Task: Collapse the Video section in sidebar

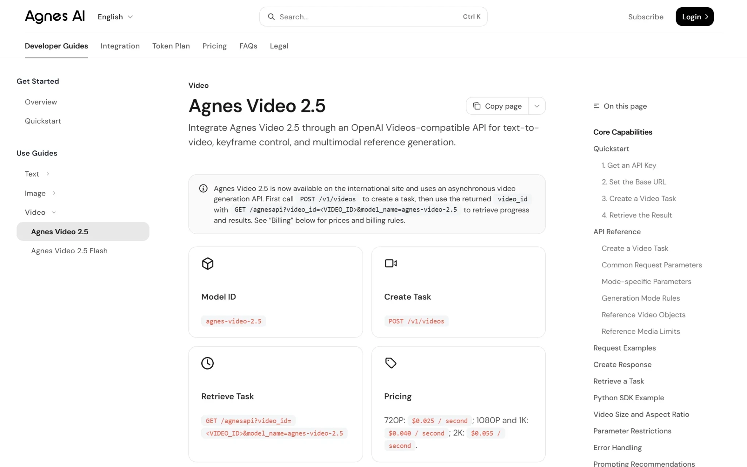Action: coord(40,212)
